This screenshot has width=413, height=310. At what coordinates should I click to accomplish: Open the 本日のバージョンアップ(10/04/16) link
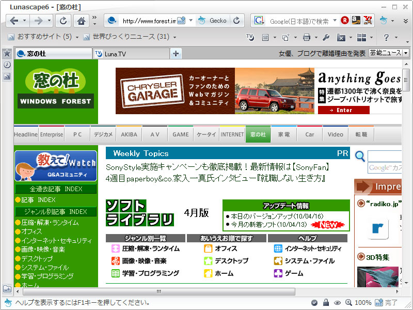[277, 216]
